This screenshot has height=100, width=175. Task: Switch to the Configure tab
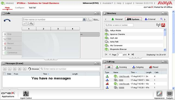[20, 8]
